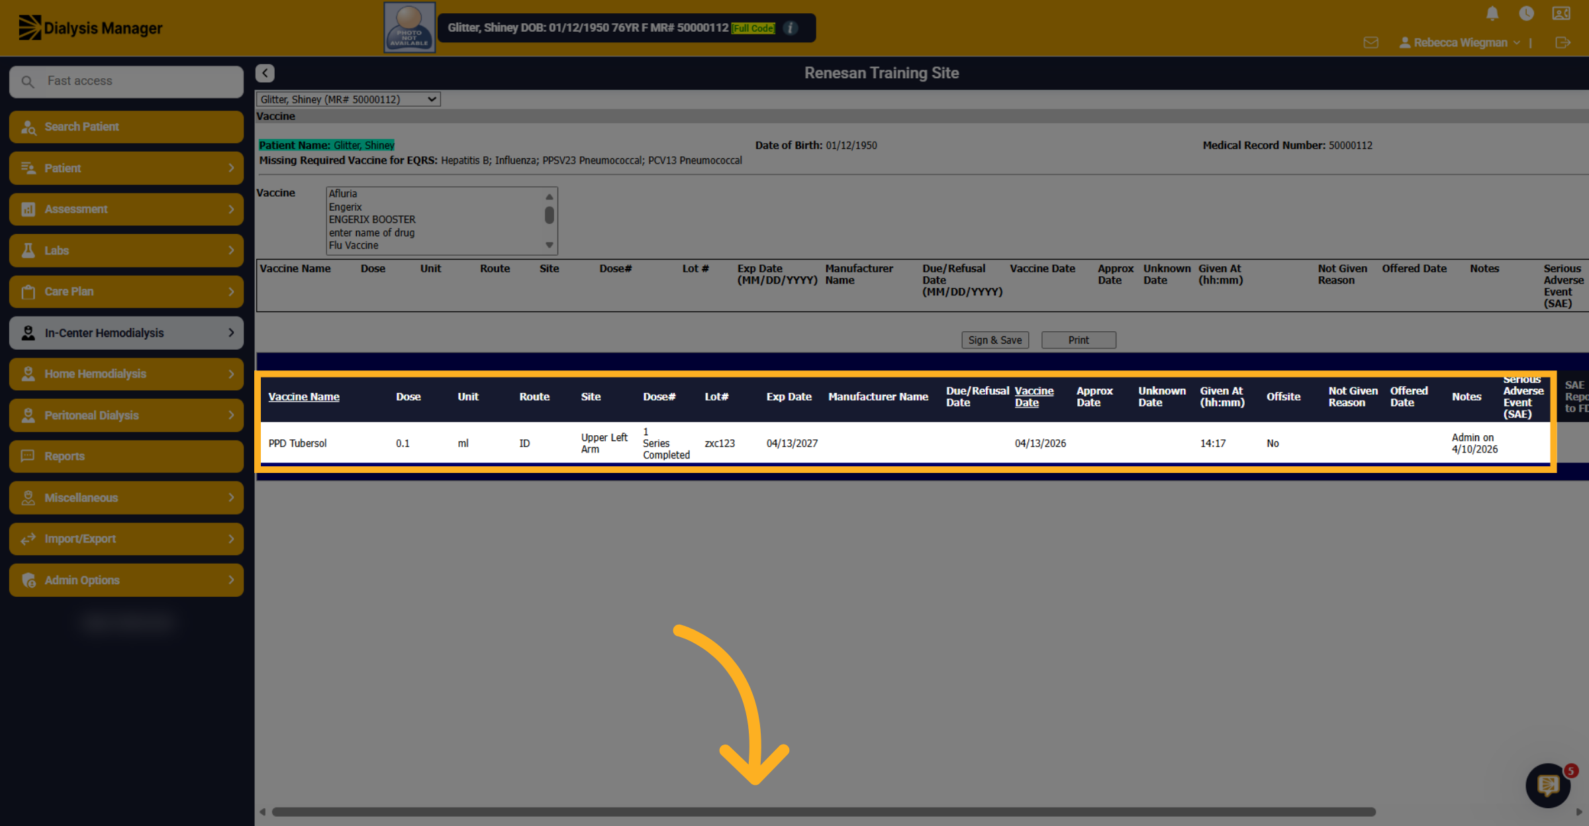This screenshot has width=1589, height=826.
Task: Open the mail envelope icon
Action: [1371, 42]
